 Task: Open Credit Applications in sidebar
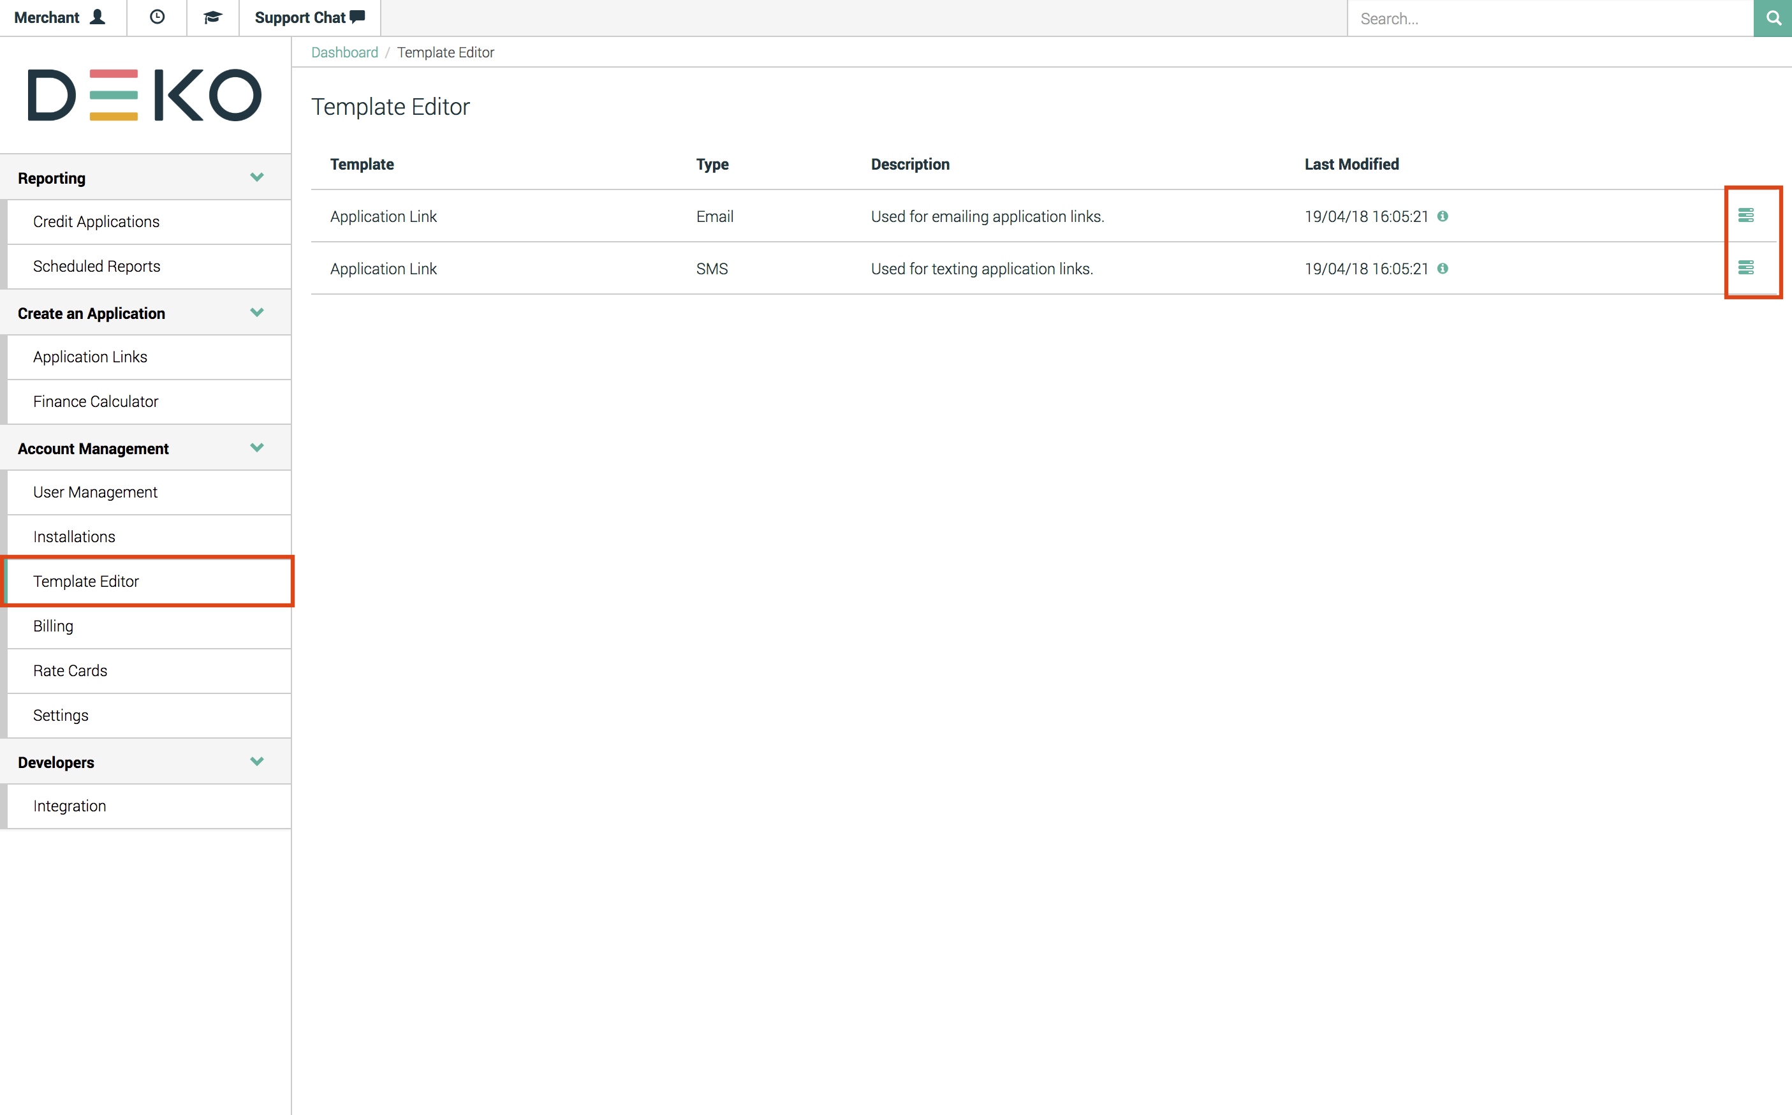(x=96, y=222)
